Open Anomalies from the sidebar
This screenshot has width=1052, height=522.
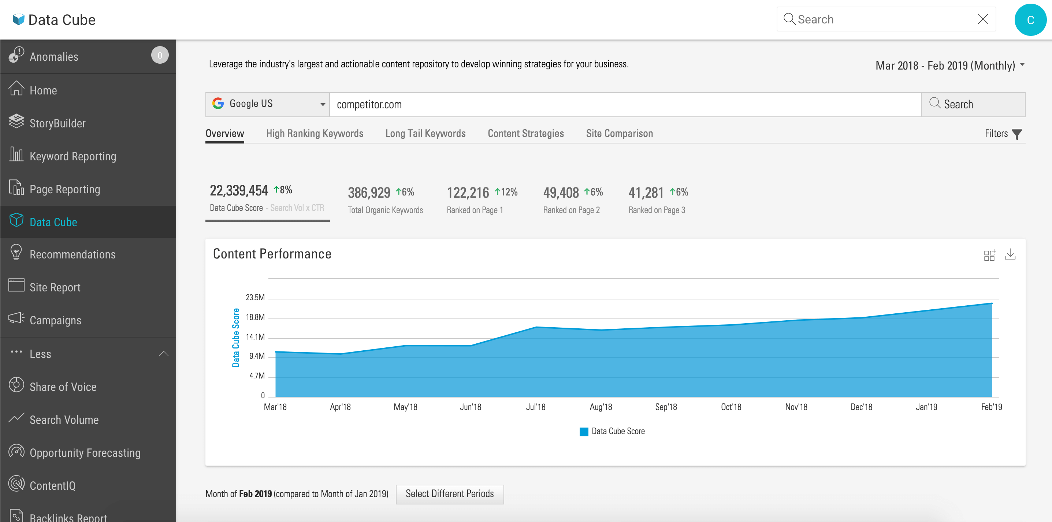point(88,56)
